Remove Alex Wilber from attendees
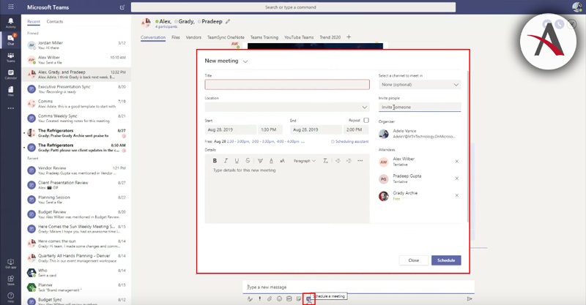The height and width of the screenshot is (305, 586). tap(456, 161)
